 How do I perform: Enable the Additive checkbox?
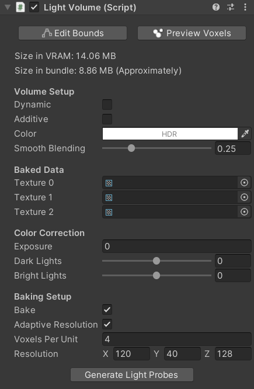click(107, 119)
